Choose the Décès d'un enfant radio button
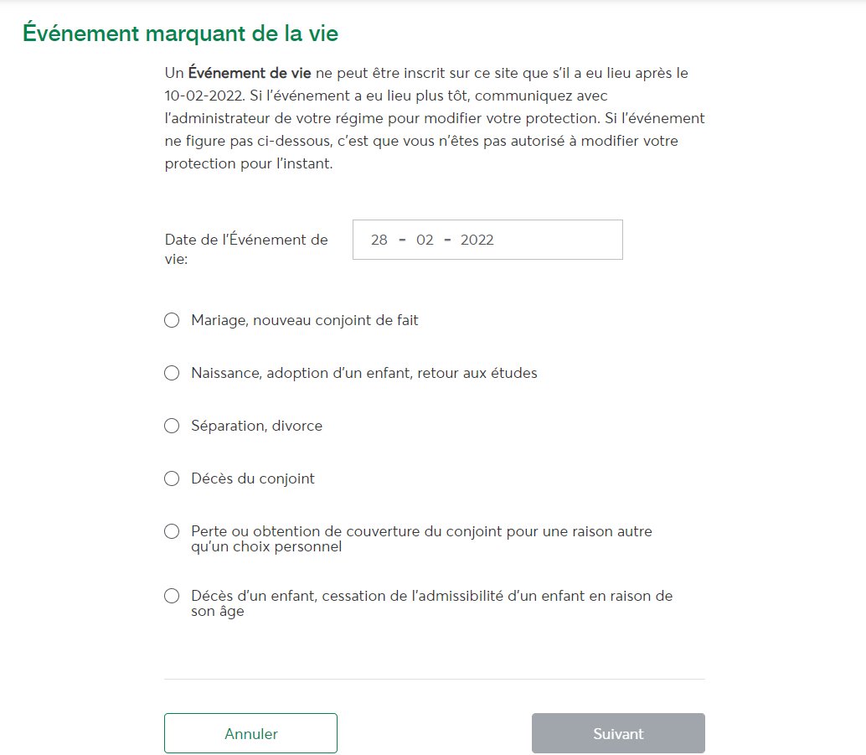866x755 pixels. point(172,596)
